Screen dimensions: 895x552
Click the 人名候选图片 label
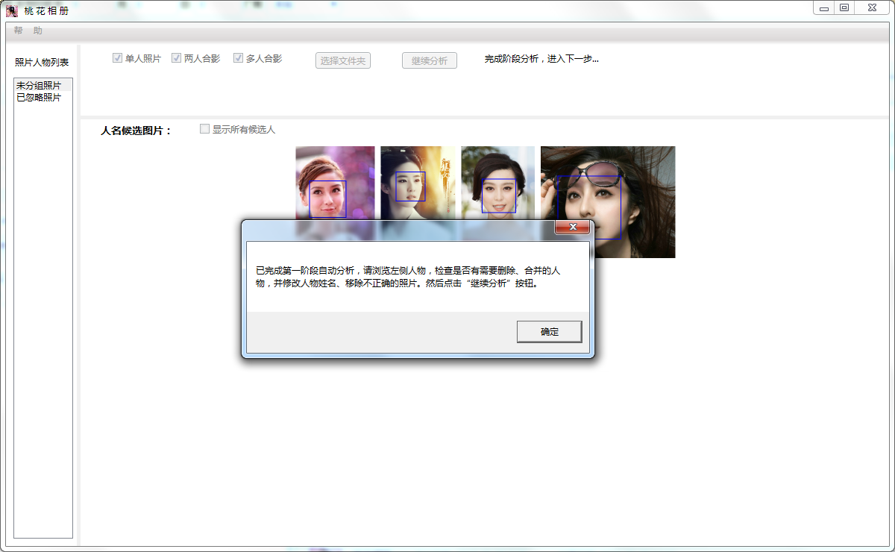coord(136,131)
